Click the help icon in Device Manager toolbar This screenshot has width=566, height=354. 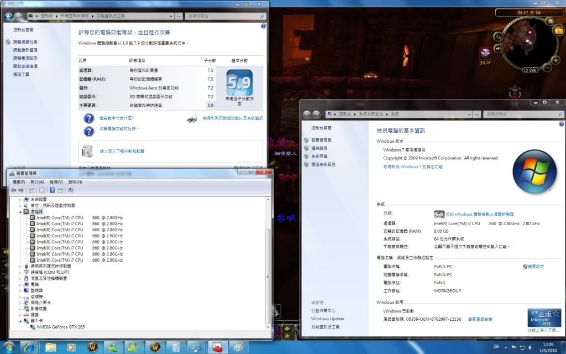tap(53, 190)
